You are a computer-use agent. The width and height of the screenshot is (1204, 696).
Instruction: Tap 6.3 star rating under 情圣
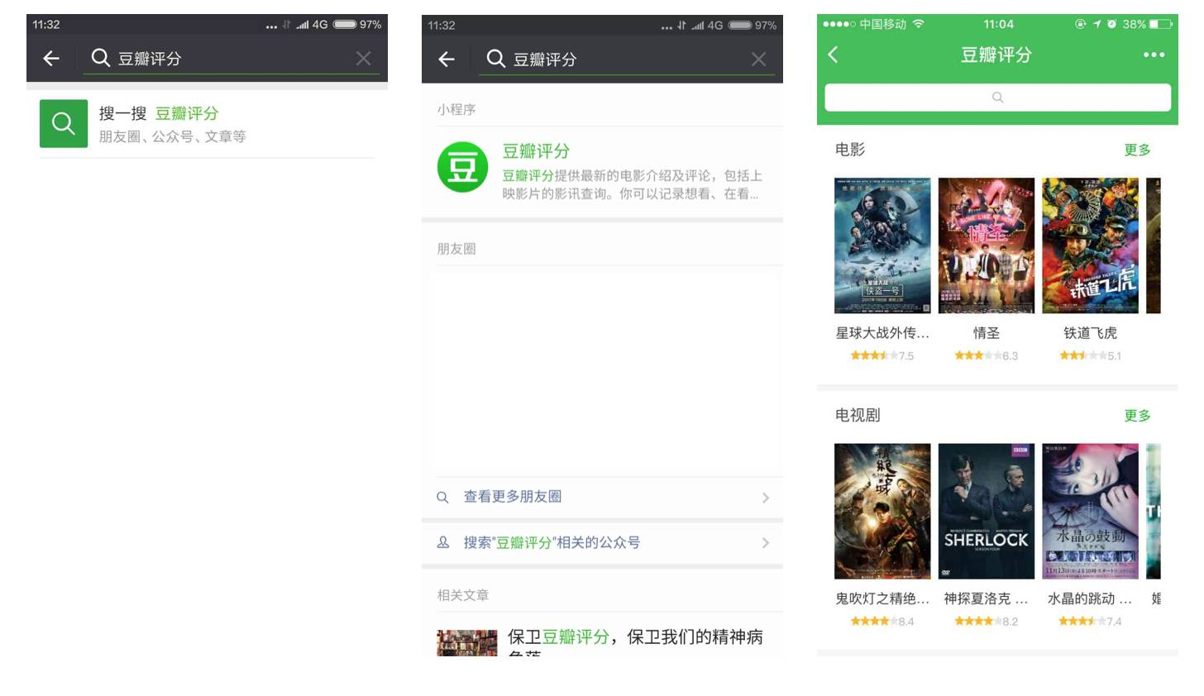click(x=987, y=356)
